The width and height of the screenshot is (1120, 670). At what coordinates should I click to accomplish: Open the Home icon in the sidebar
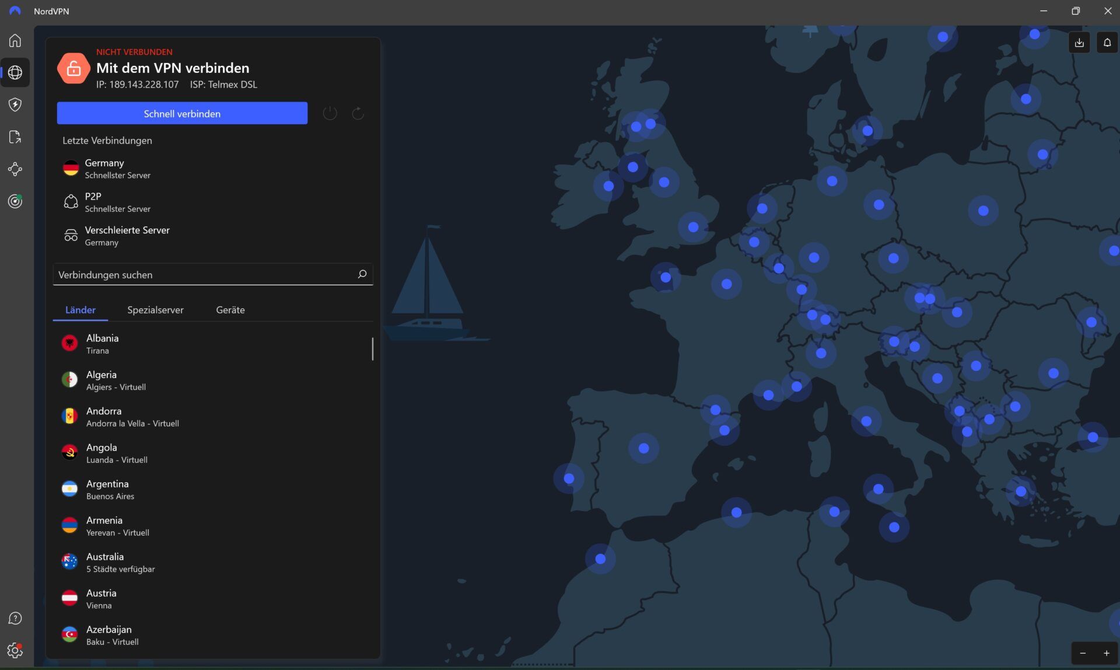pyautogui.click(x=15, y=40)
